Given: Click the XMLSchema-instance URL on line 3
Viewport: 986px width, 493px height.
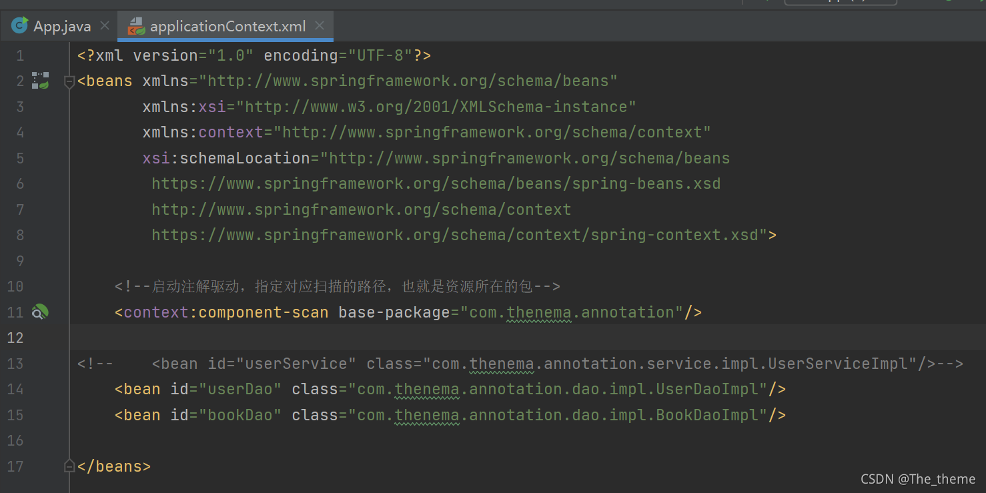Looking at the screenshot, I should 436,107.
